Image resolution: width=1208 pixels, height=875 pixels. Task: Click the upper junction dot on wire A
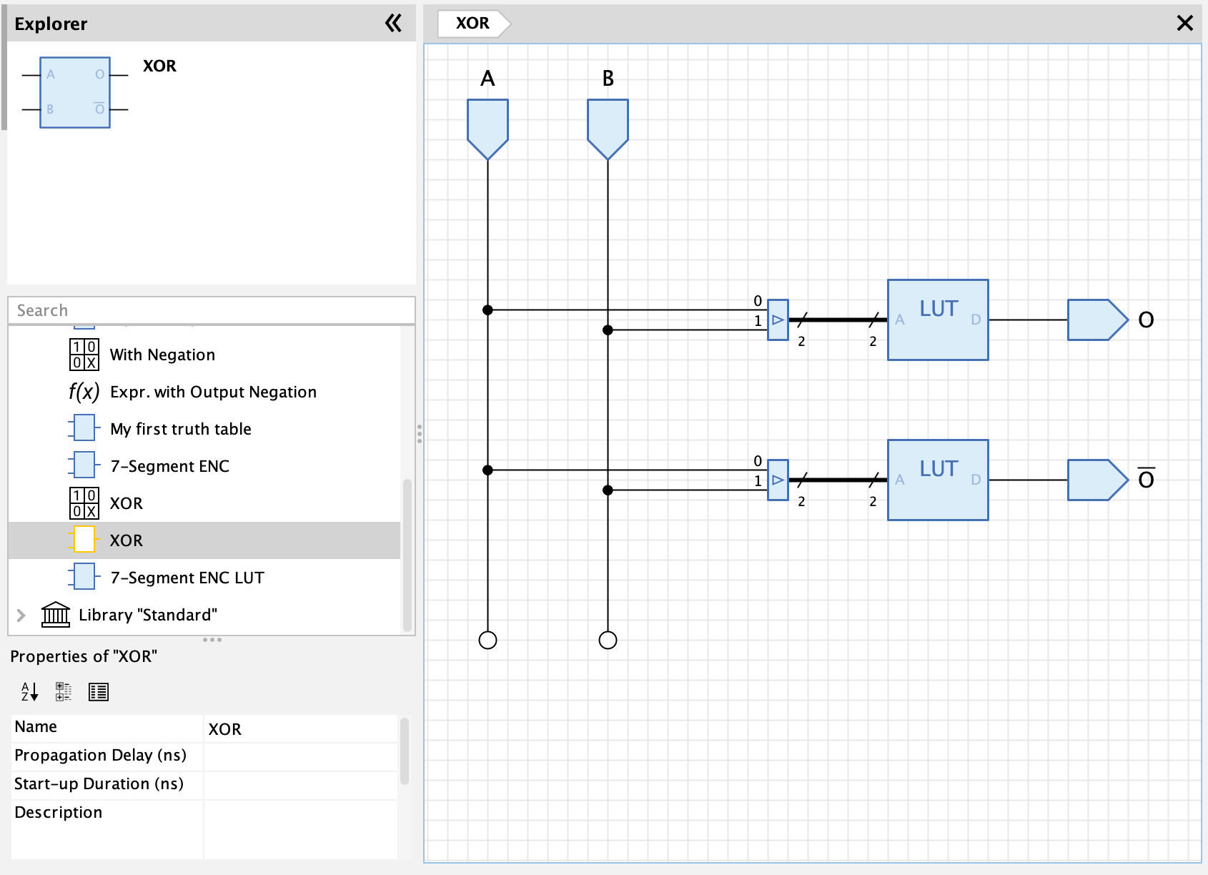coord(487,310)
